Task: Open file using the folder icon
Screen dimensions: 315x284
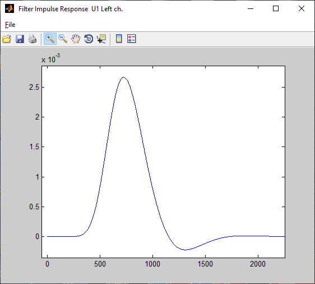Action: tap(7, 39)
